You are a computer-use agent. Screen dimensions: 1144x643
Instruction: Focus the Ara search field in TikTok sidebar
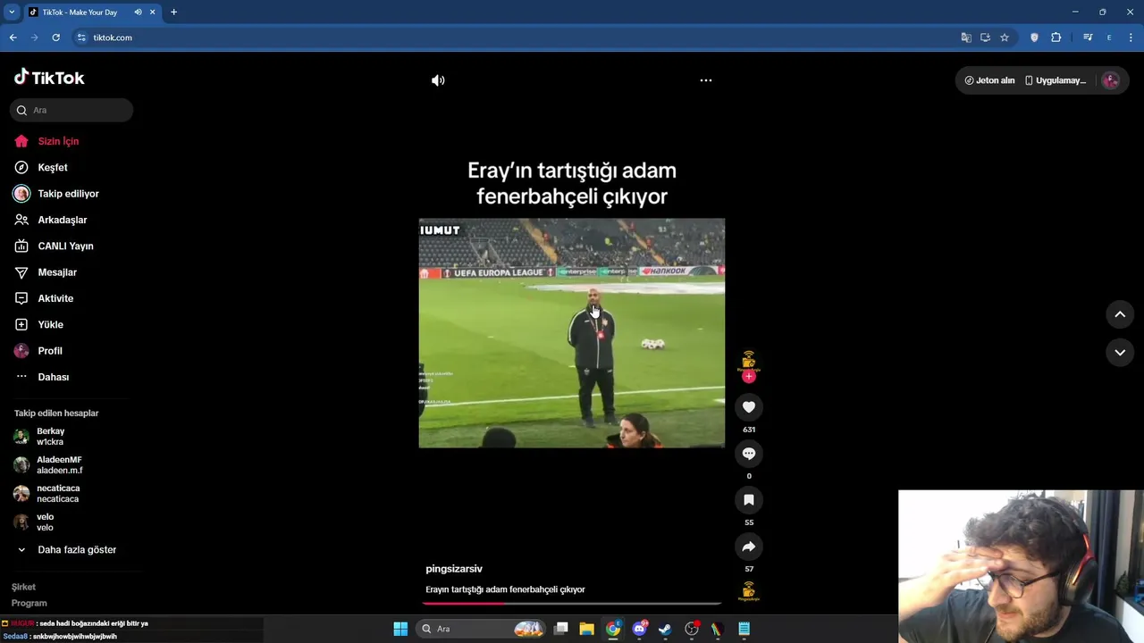click(x=71, y=110)
